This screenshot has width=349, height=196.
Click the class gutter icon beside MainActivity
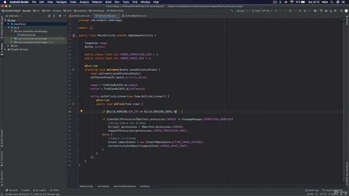74,35
